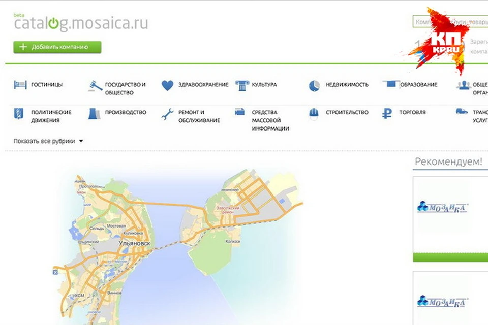Screen dimensions: 488x325
Task: Open the catalog.mosaica.ru logo link
Action: (x=81, y=24)
